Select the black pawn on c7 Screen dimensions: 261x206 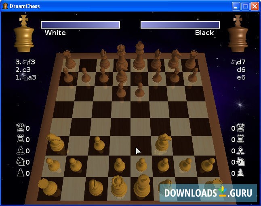point(103,75)
